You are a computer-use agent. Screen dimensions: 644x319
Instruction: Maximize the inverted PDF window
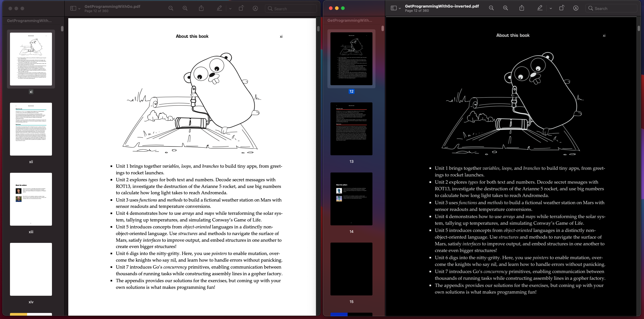click(343, 8)
